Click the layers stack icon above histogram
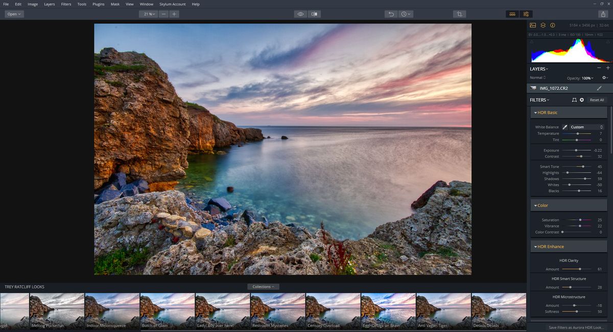Screen dimensions: 613x332 coord(543,25)
